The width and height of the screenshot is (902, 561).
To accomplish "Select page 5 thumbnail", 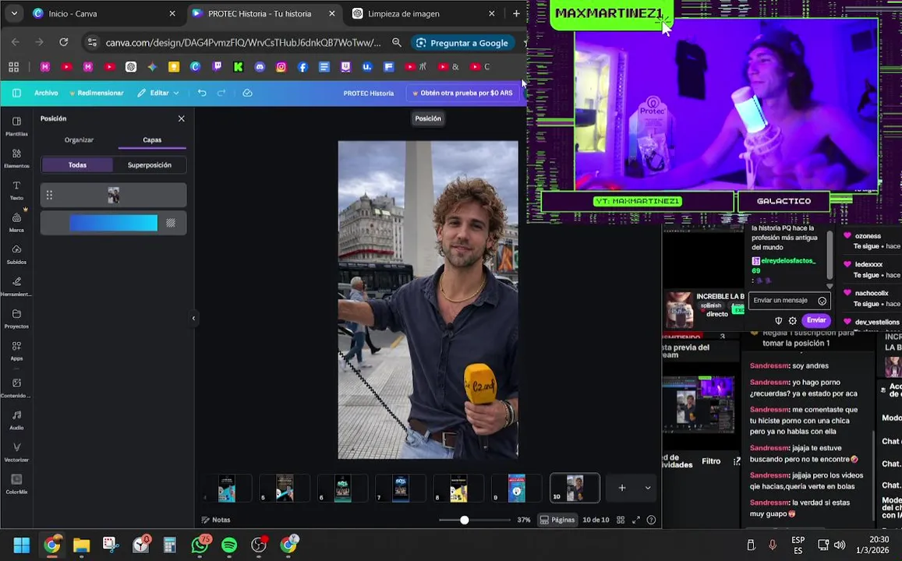I will pyautogui.click(x=285, y=488).
